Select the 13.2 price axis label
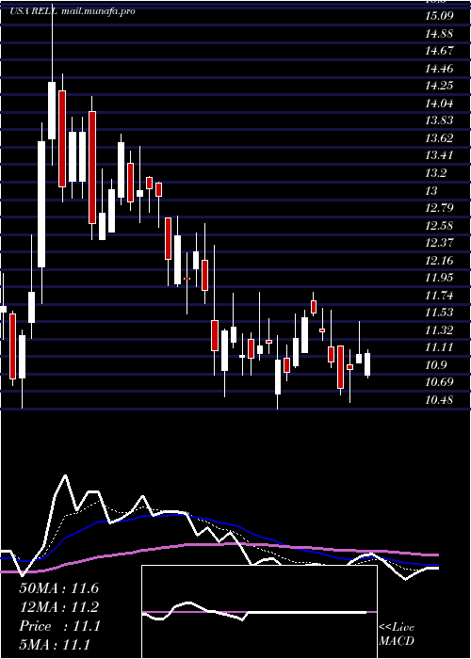The width and height of the screenshot is (471, 659). (x=436, y=173)
